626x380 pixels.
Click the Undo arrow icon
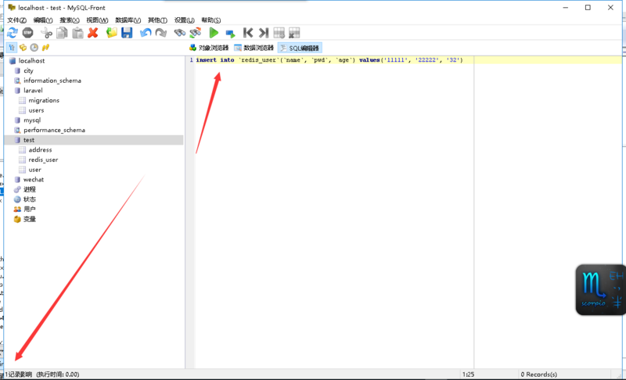(146, 33)
